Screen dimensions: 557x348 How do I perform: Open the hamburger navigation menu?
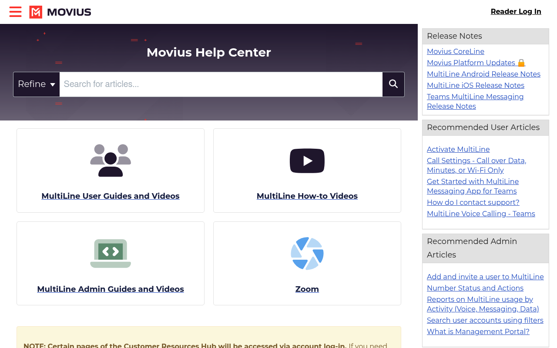pyautogui.click(x=15, y=12)
